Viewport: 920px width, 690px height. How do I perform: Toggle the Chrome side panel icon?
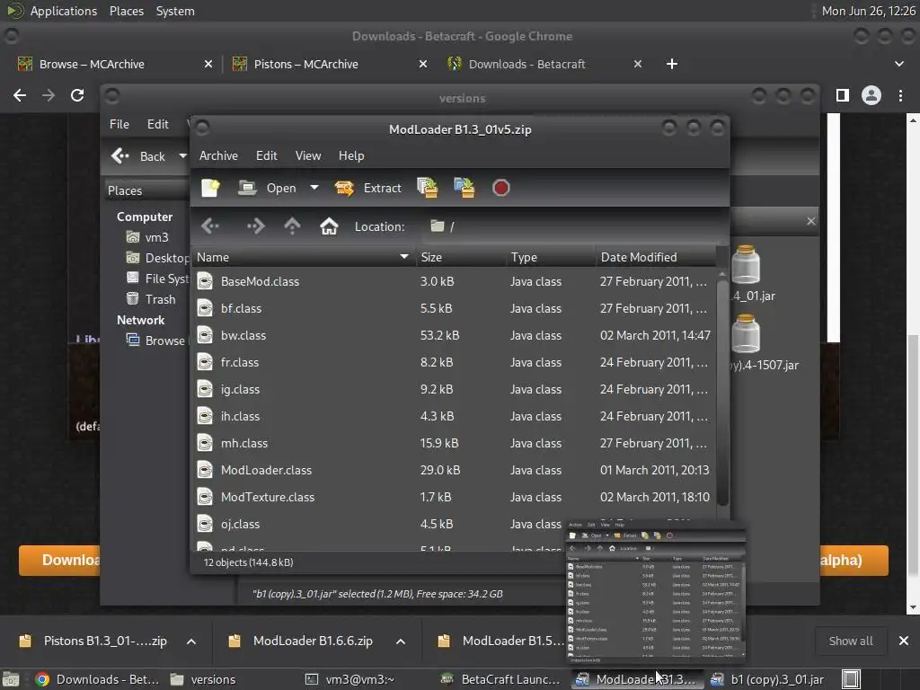click(843, 95)
